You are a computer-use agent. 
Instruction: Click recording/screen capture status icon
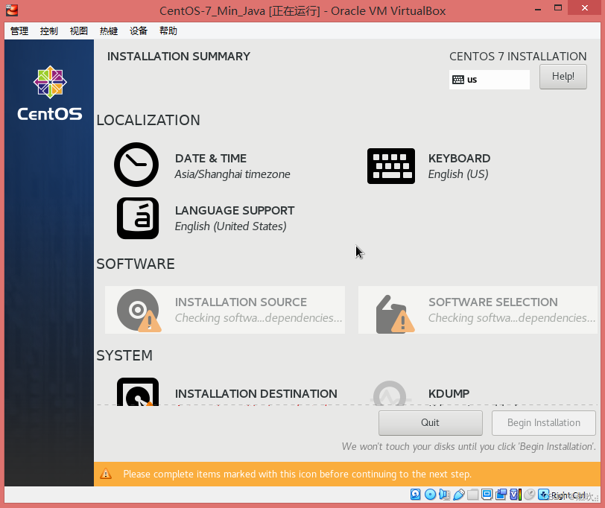(501, 494)
